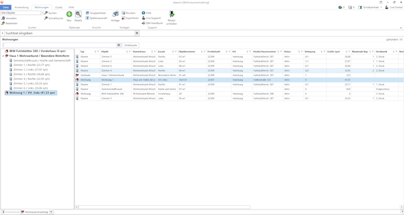The width and height of the screenshot is (404, 215).
Task: Select the Wohnungen ribbon tab
Action: tap(42, 7)
